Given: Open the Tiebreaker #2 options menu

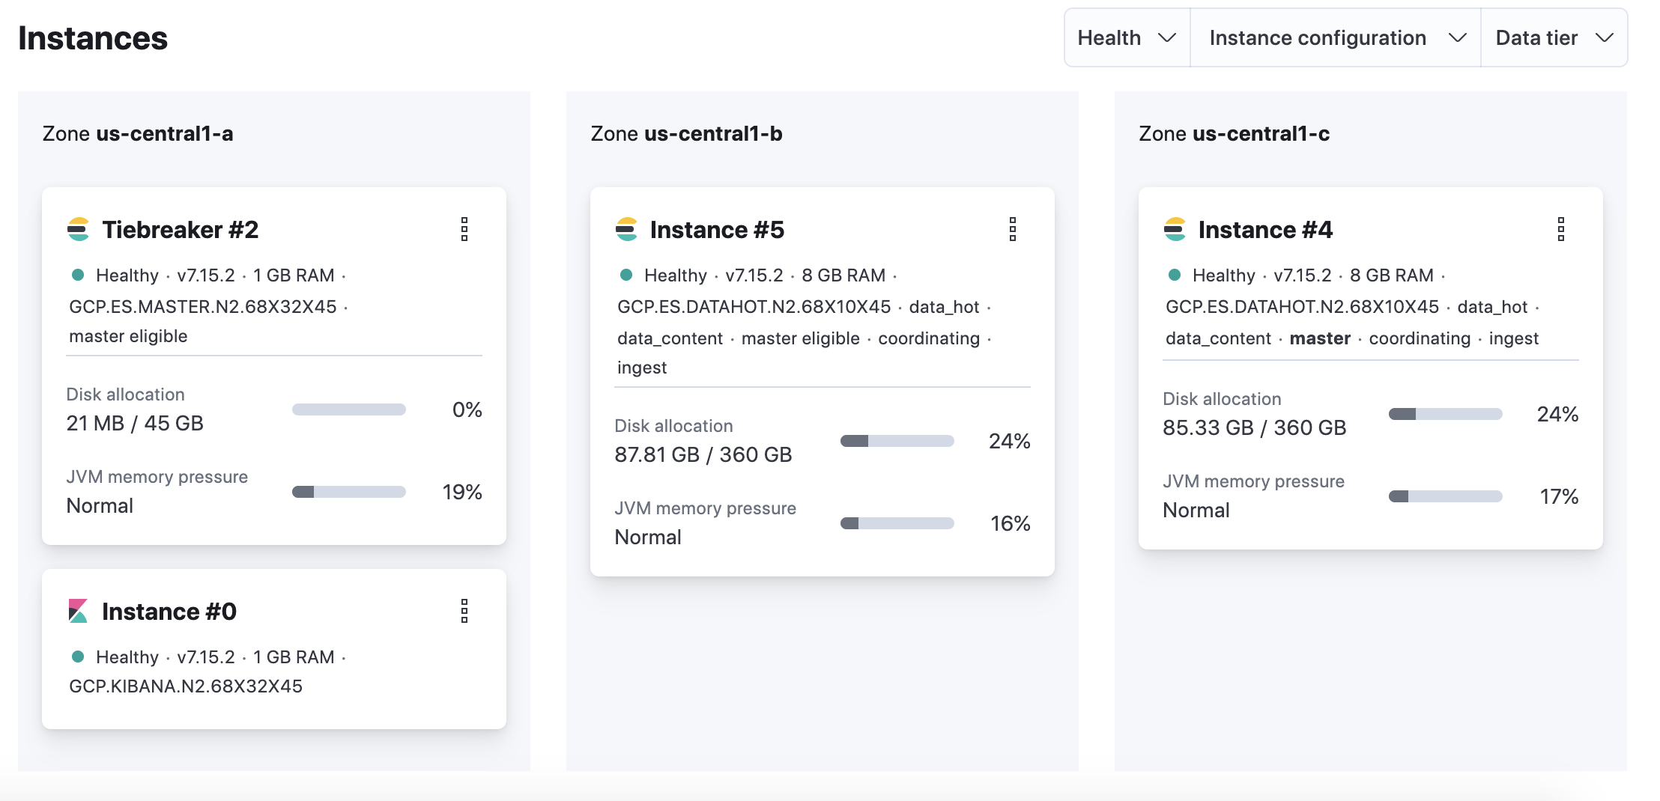Looking at the screenshot, I should (464, 229).
